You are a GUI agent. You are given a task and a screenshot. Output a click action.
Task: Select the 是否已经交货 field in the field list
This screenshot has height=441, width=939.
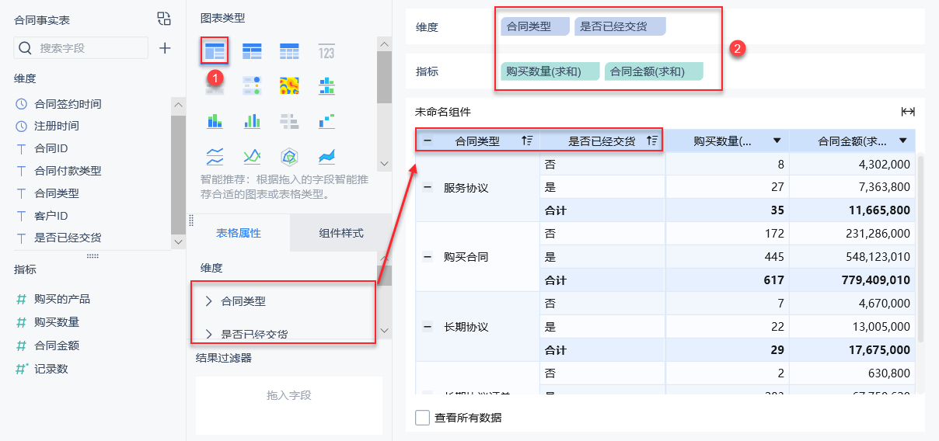coord(68,238)
